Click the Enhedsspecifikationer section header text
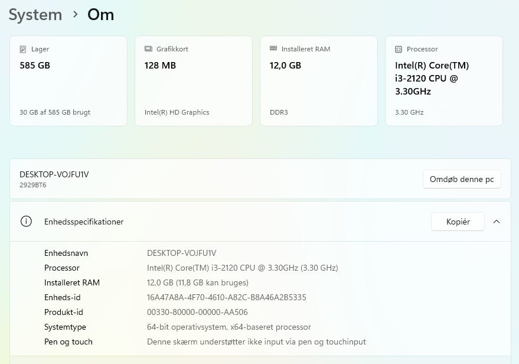This screenshot has height=364, width=519. pos(84,222)
